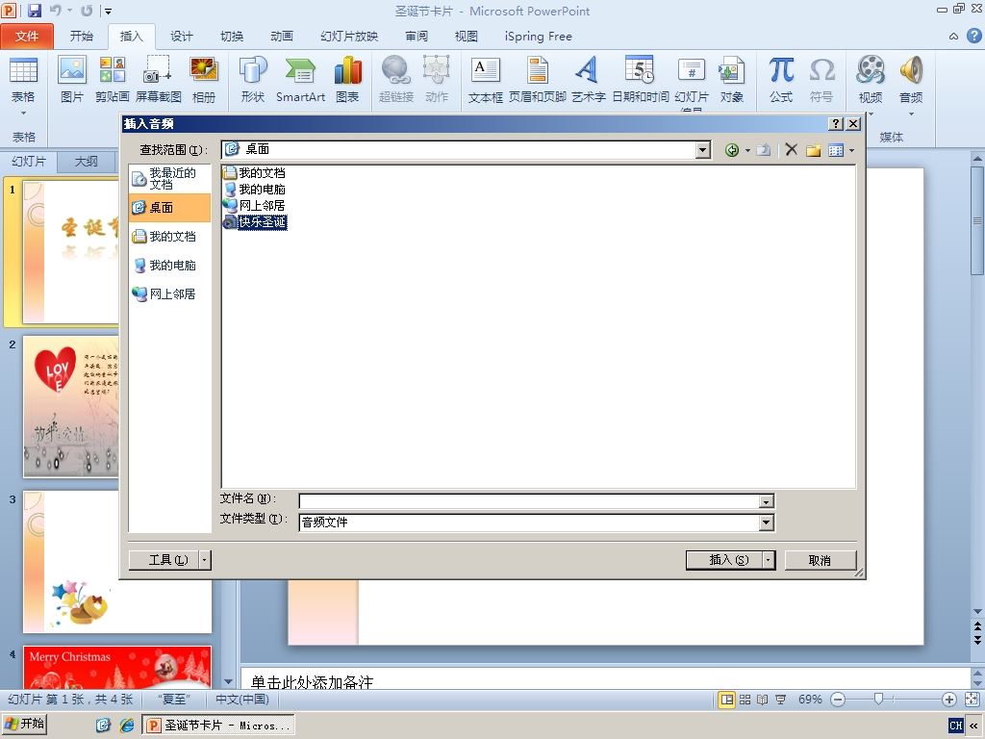985x739 pixels.
Task: Expand the Audio button dropdown in ribbon
Action: coord(911,115)
